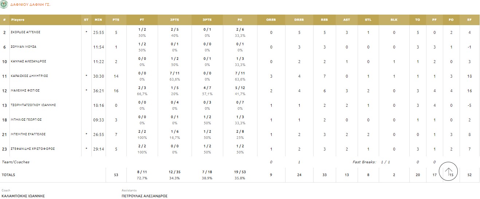Click coach name ΚΑΛΑΜΠΟΚΗΣ ΙΩΑΝΝΗΣ
This screenshot has height=199, width=480.
(23, 196)
